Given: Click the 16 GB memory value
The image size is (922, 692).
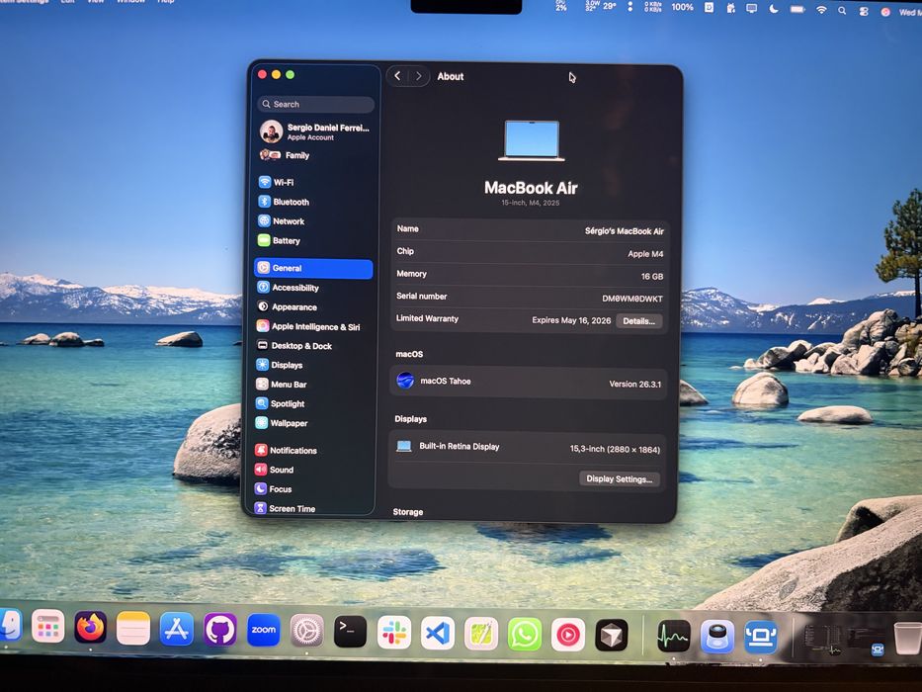Looking at the screenshot, I should click(x=652, y=276).
